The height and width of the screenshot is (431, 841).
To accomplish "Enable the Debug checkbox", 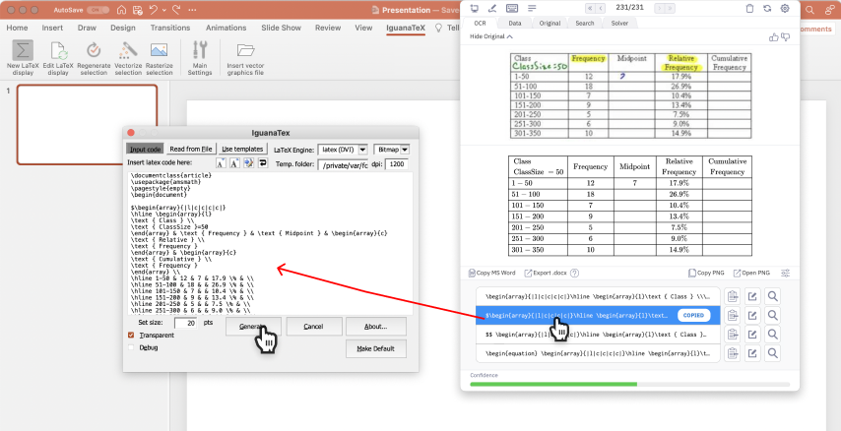I will click(131, 347).
